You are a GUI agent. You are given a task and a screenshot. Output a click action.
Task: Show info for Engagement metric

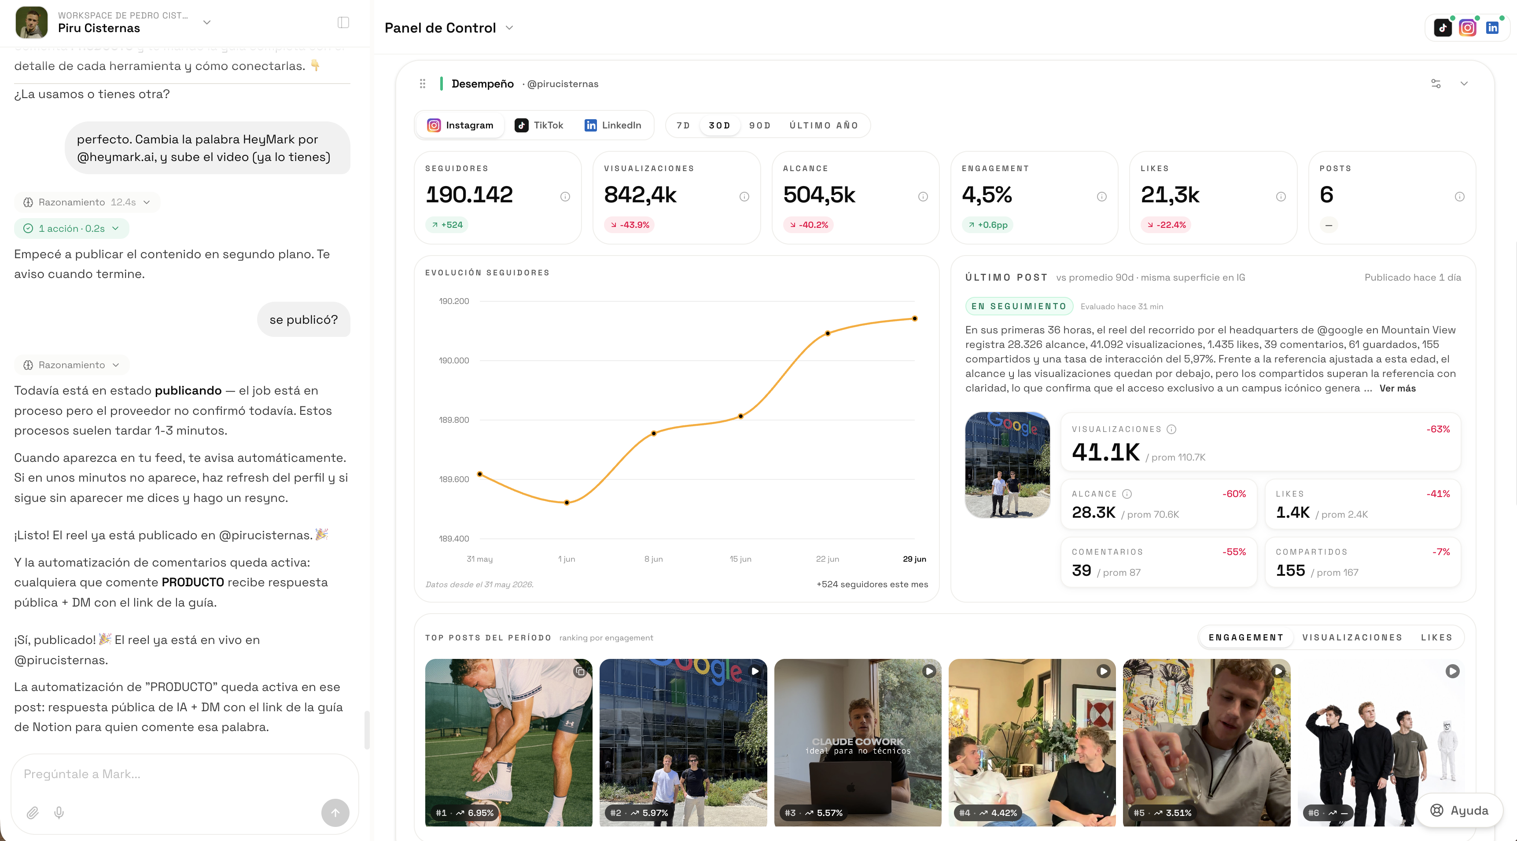tap(1102, 197)
